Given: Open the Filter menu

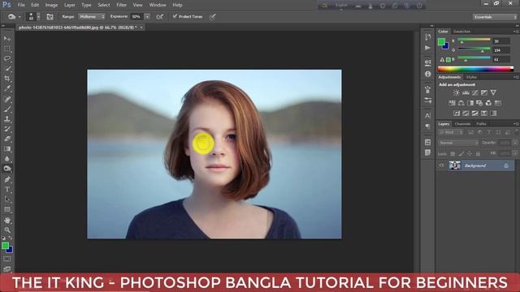Looking at the screenshot, I should click(121, 5).
